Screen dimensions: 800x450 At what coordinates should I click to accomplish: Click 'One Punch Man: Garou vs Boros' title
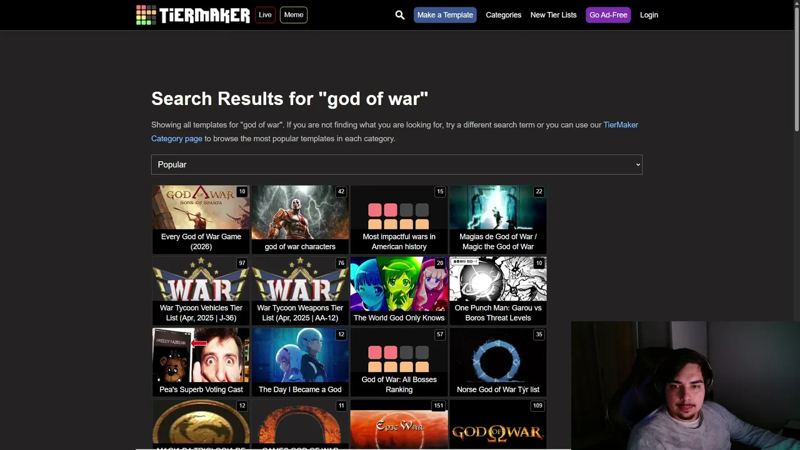pyautogui.click(x=498, y=313)
